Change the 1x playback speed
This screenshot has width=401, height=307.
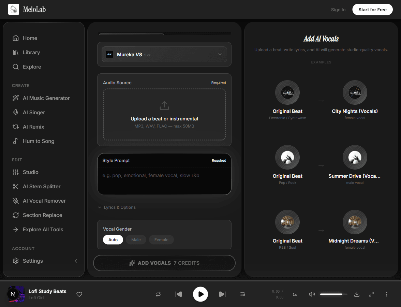coord(295,294)
